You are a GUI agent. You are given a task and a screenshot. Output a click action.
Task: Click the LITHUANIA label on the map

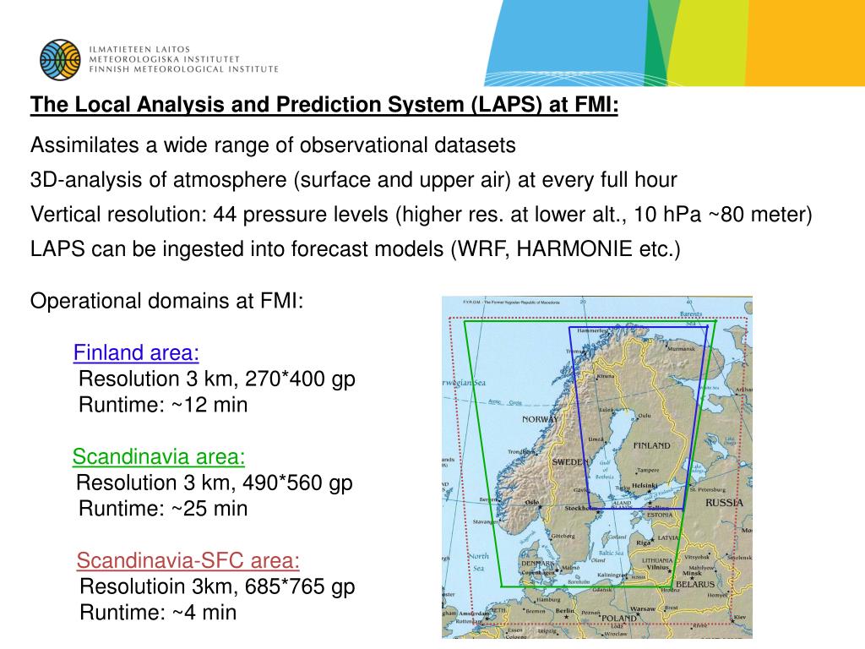click(657, 560)
